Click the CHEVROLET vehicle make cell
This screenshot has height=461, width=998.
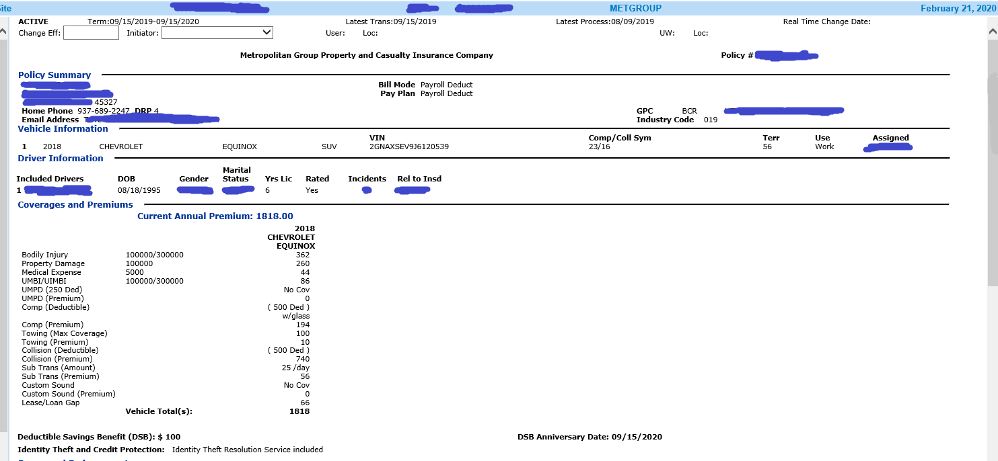pyautogui.click(x=121, y=146)
